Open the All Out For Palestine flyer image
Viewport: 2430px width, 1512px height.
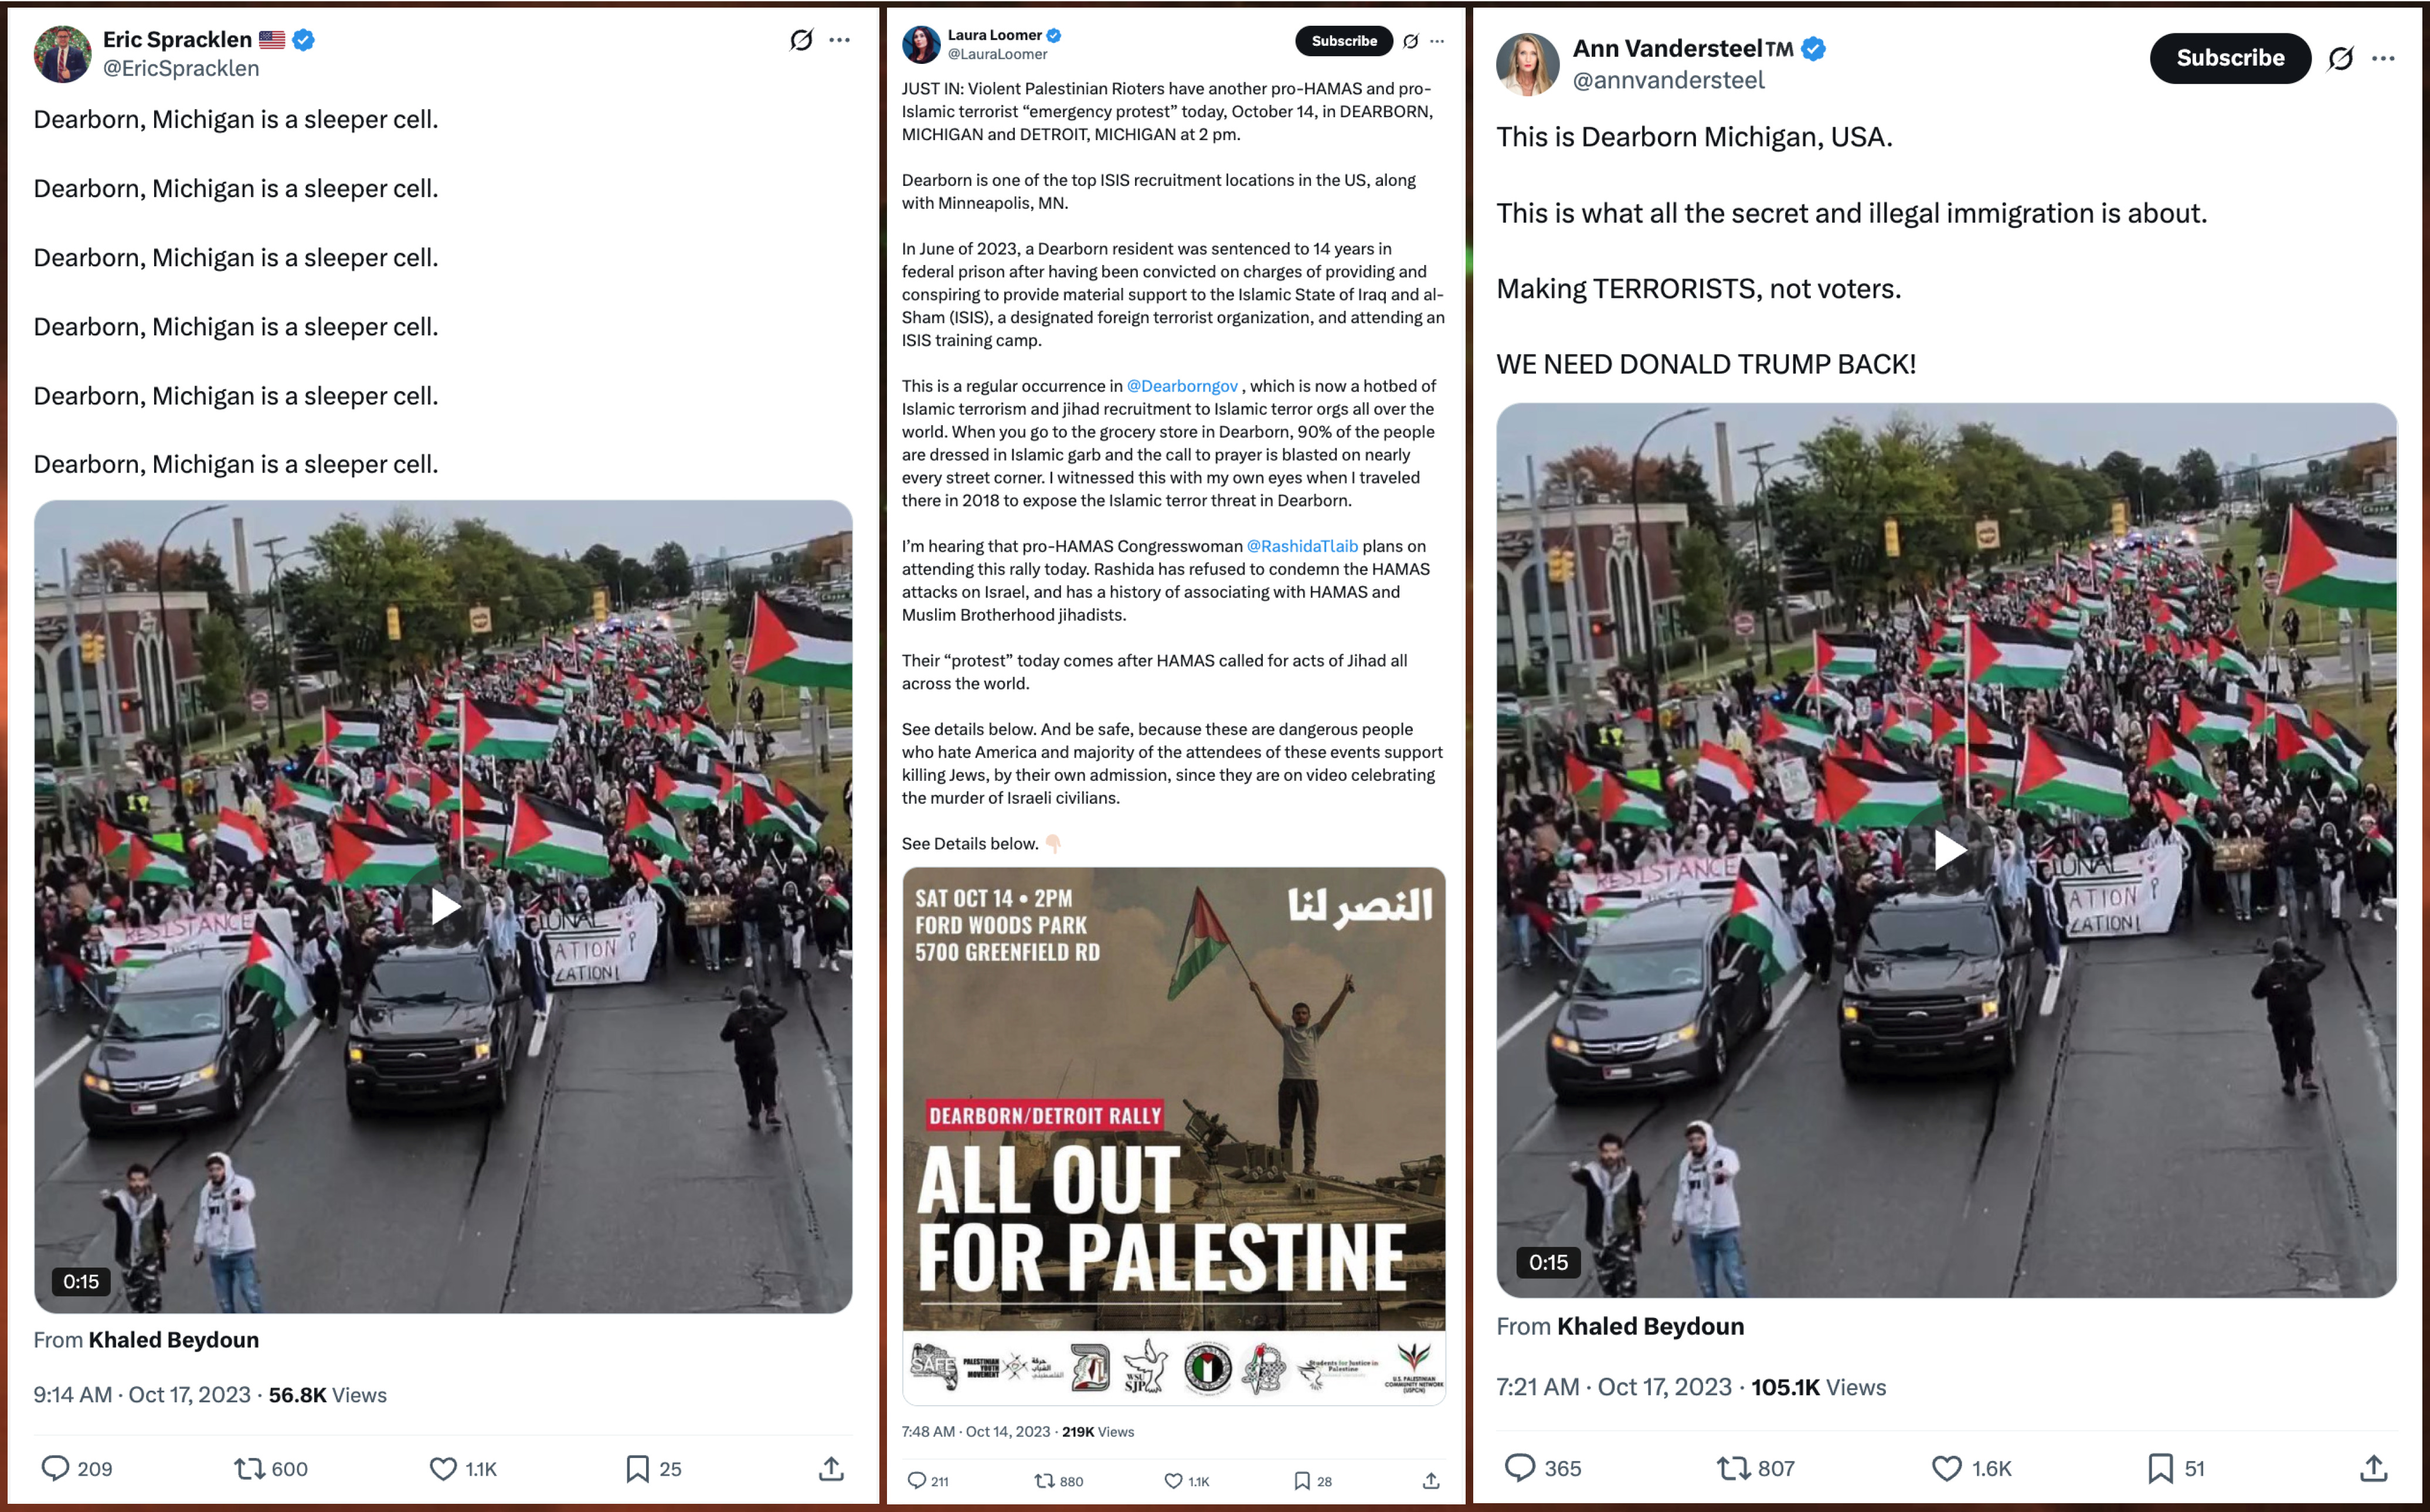pyautogui.click(x=1173, y=1136)
